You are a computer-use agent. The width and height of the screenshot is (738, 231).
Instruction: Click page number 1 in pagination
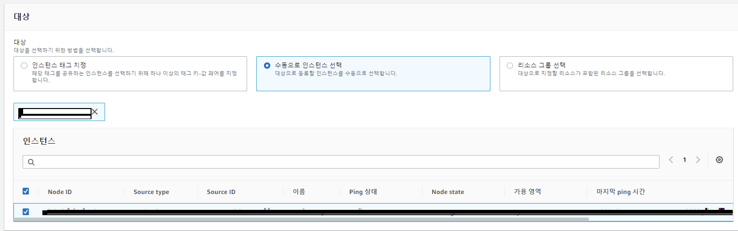click(x=685, y=160)
